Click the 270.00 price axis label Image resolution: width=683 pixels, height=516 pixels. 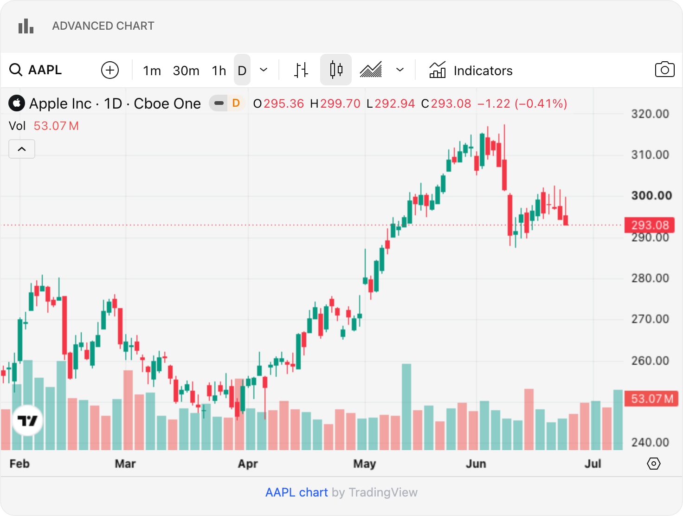coord(650,319)
